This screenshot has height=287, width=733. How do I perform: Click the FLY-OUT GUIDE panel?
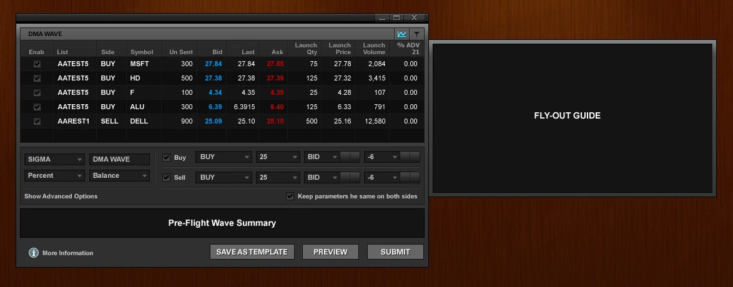tap(572, 118)
